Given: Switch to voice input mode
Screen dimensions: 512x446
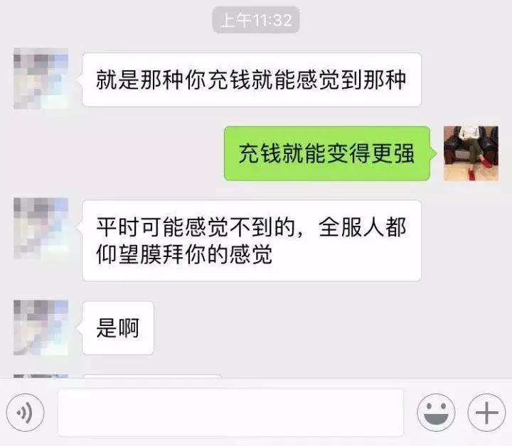Looking at the screenshot, I should pyautogui.click(x=25, y=413).
